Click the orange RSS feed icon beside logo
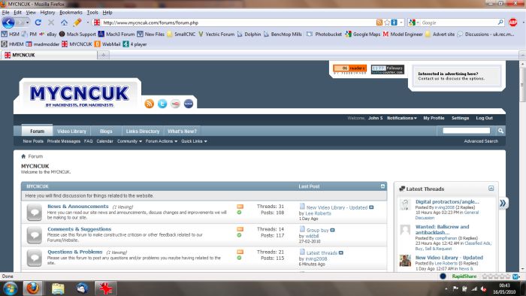The image size is (526, 296). click(x=150, y=104)
